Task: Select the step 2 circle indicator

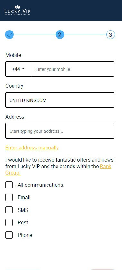Action: [60, 35]
